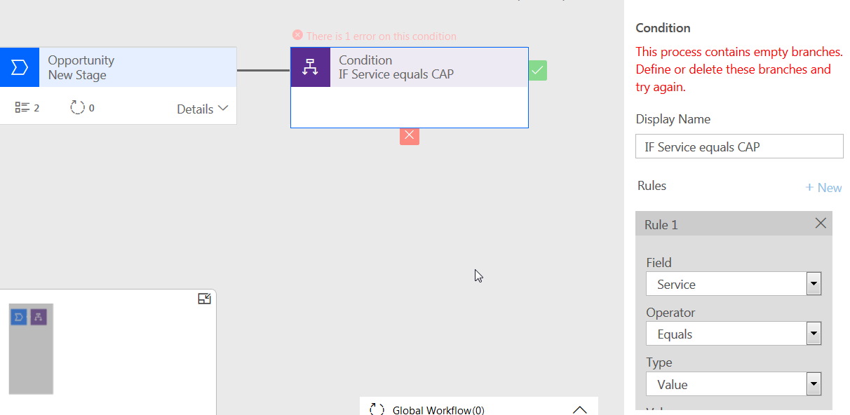Screen dimensions: 850x415
Task: Open the Operator dropdown showing Equals
Action: pyautogui.click(x=814, y=334)
